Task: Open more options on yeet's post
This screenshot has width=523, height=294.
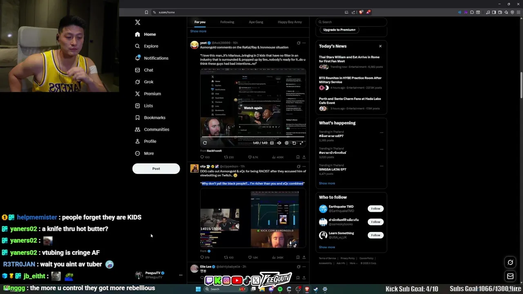Action: (x=304, y=43)
